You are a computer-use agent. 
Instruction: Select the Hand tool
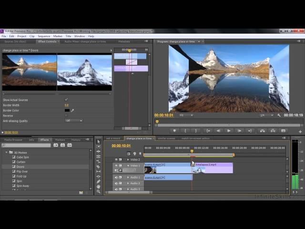[x=99, y=187]
